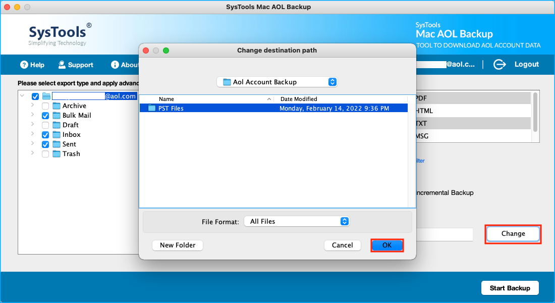
Task: Sort by the Name column header
Action: [207, 99]
